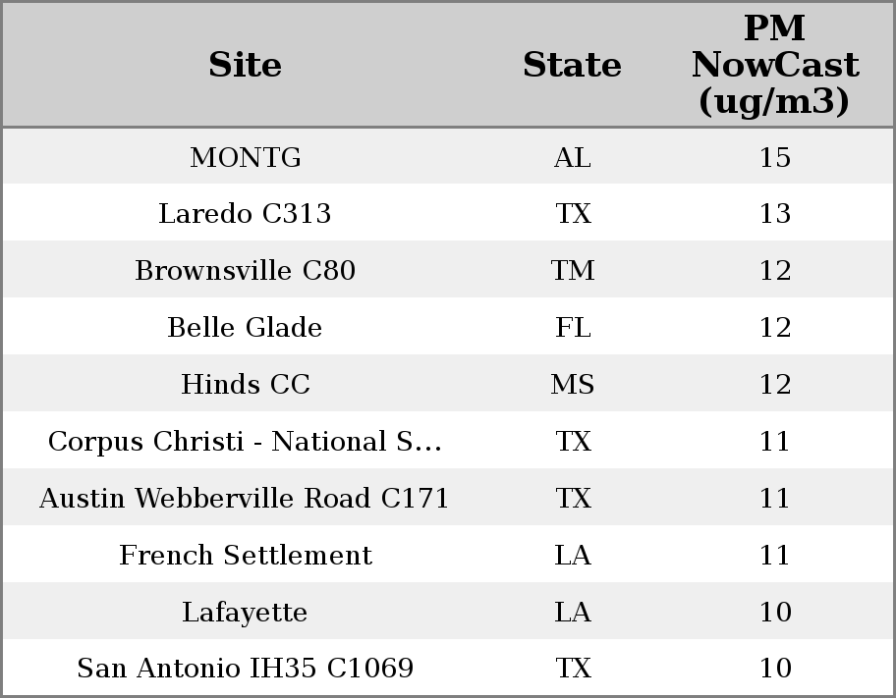Select the Lafayette site cell
Viewport: 896px width, 698px height.
245,613
